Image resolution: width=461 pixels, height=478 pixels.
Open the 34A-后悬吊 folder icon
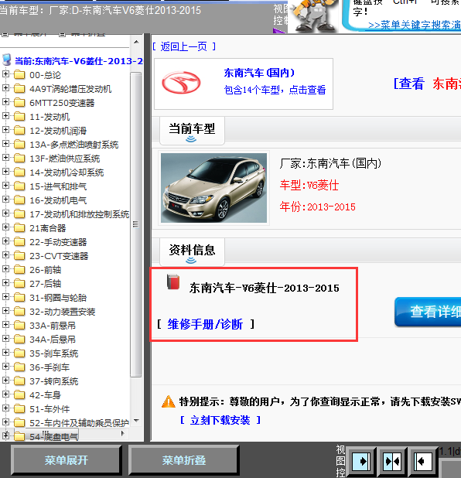(x=19, y=340)
